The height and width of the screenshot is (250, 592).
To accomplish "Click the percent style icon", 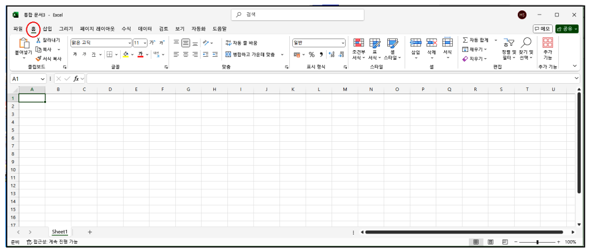I will 311,54.
